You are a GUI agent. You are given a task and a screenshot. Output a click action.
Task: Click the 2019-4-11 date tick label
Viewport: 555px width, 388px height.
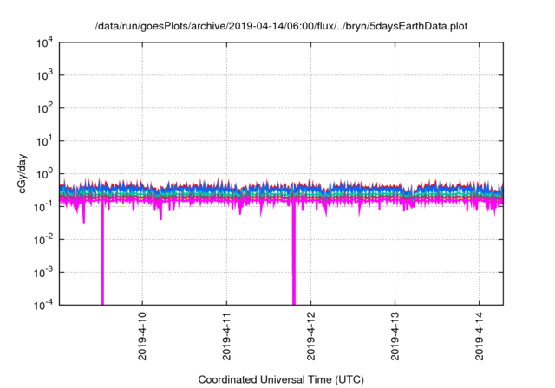(x=226, y=336)
